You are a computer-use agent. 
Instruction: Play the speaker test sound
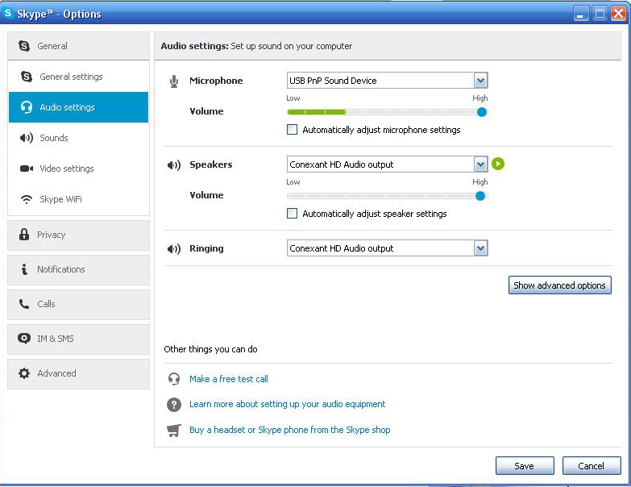498,164
